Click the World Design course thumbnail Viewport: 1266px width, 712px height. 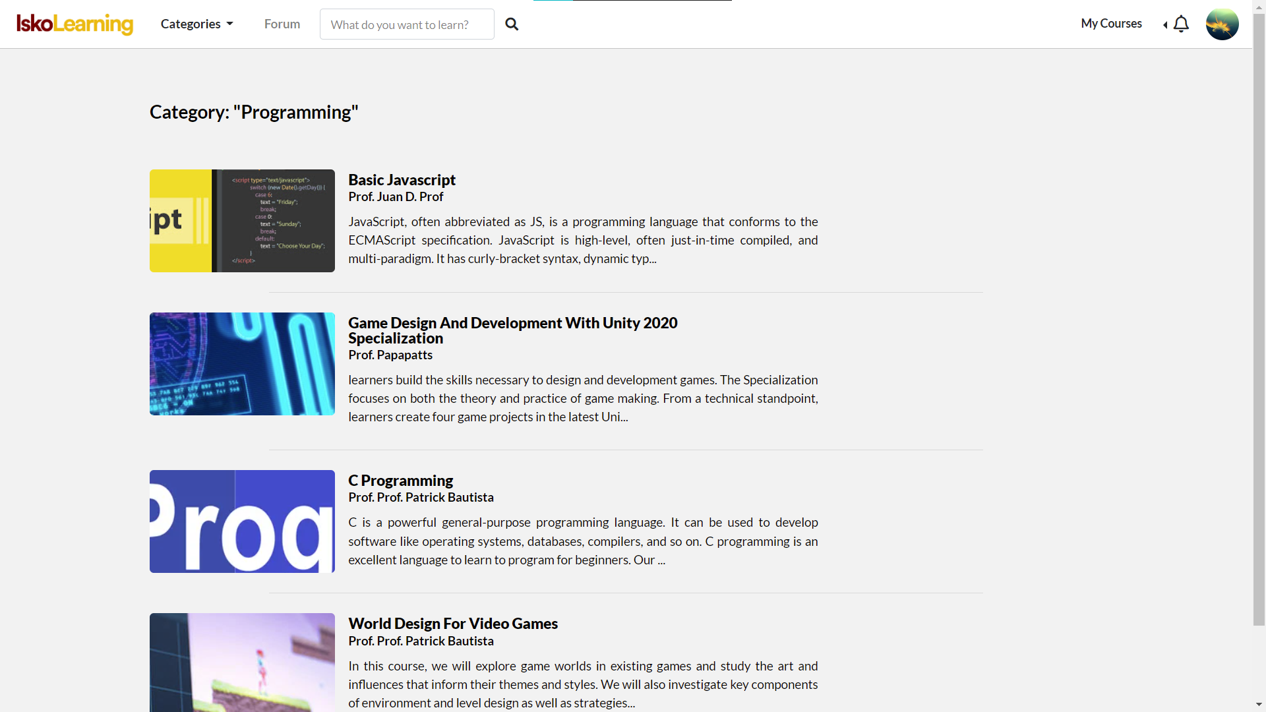coord(242,663)
